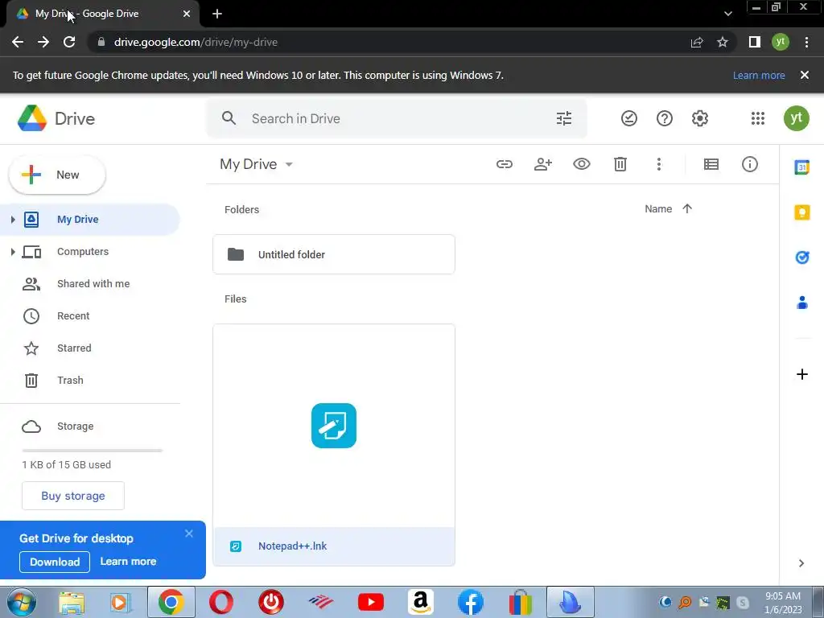Open Google Tasks side panel

coord(801,257)
